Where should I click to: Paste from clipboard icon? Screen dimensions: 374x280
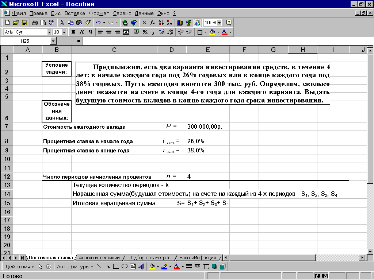[79, 23]
